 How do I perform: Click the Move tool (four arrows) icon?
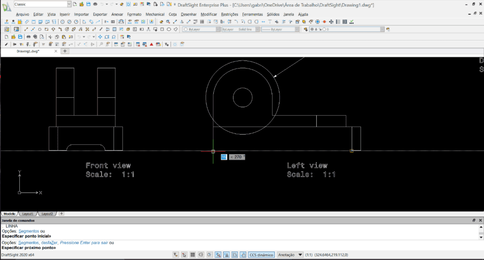coord(331,22)
